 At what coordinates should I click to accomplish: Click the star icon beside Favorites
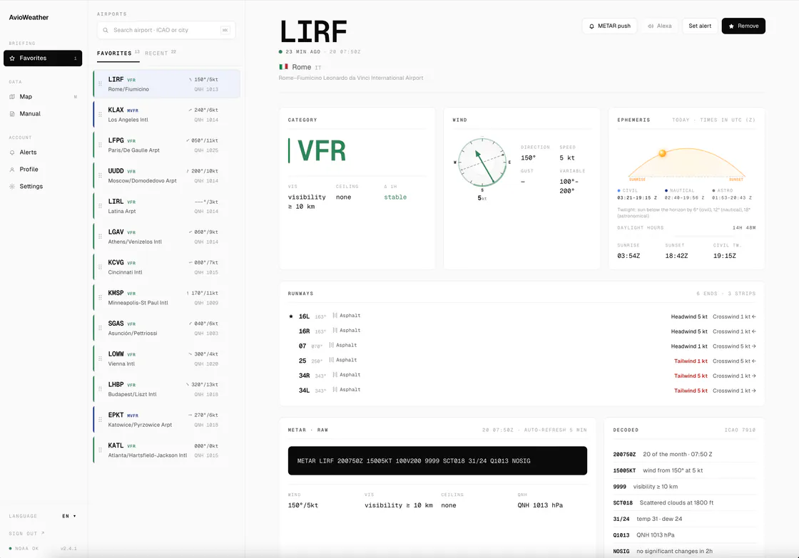tap(12, 58)
